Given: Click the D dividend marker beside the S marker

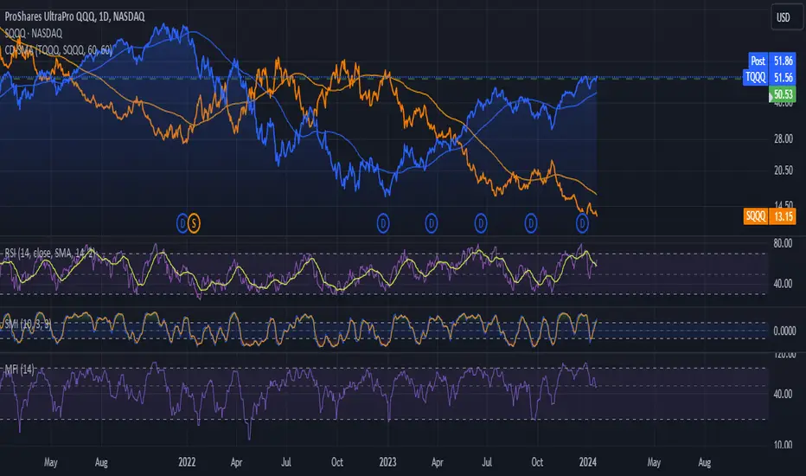Looking at the screenshot, I should (182, 223).
